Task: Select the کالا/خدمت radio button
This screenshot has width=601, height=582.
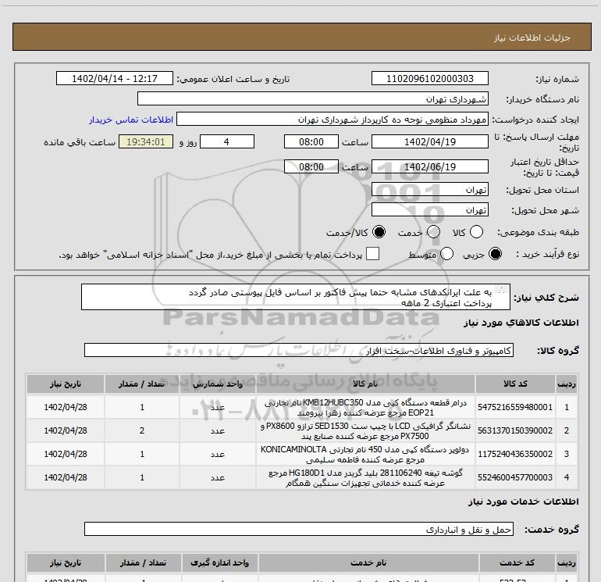Action: click(379, 232)
